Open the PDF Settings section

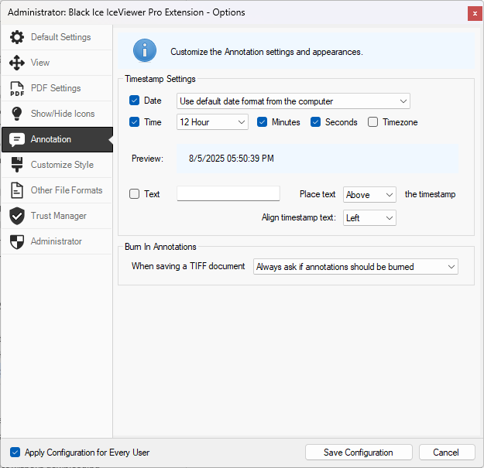pos(57,88)
